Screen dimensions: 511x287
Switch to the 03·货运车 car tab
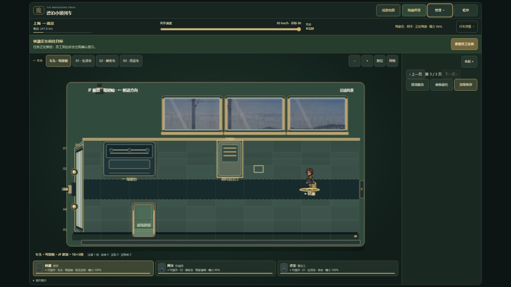(x=131, y=61)
